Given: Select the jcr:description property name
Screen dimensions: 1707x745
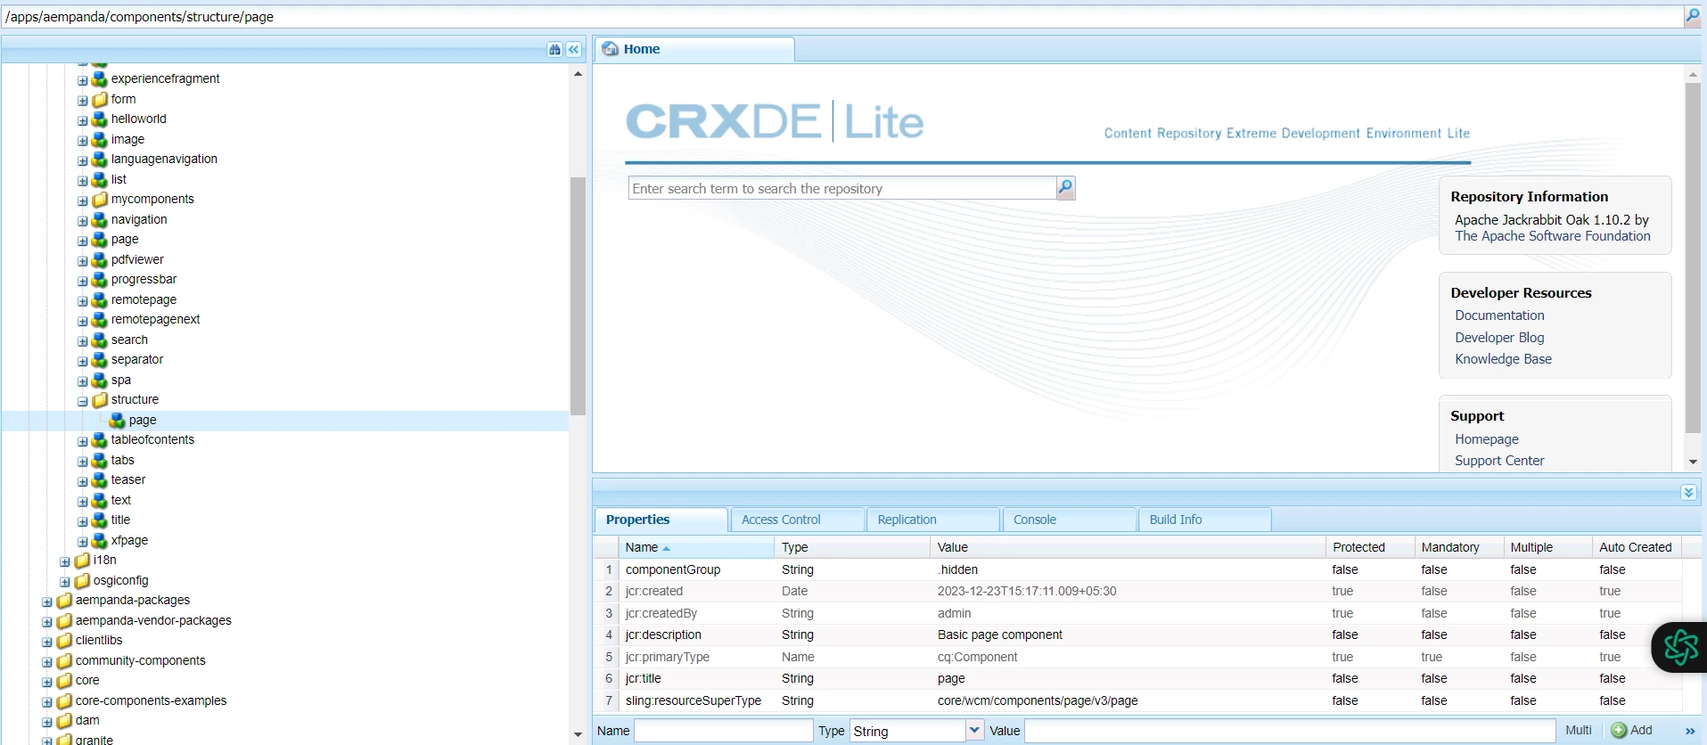Looking at the screenshot, I should 663,635.
